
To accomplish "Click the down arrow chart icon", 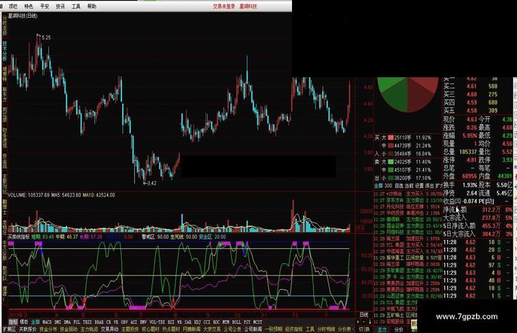I will pos(370,322).
